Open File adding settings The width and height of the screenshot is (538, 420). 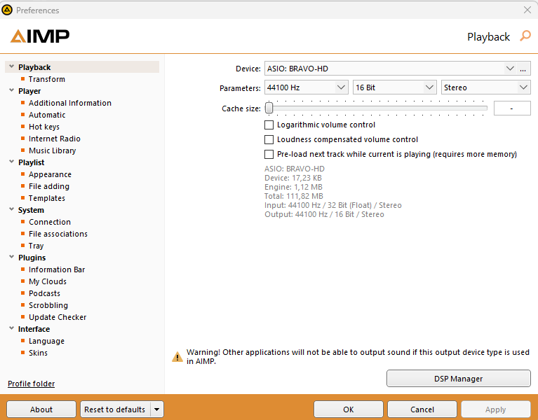click(49, 186)
